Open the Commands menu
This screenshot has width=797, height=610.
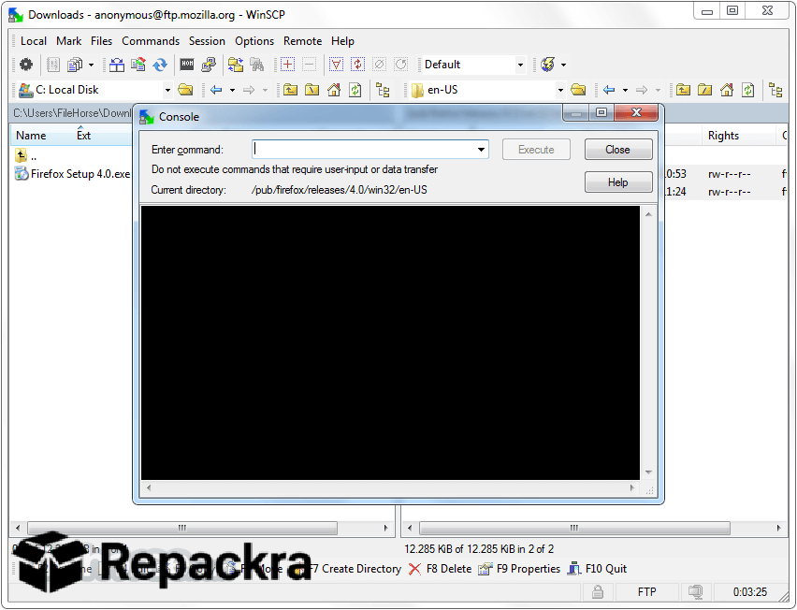151,41
